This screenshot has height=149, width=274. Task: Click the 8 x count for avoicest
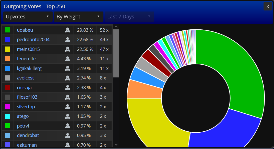103,78
